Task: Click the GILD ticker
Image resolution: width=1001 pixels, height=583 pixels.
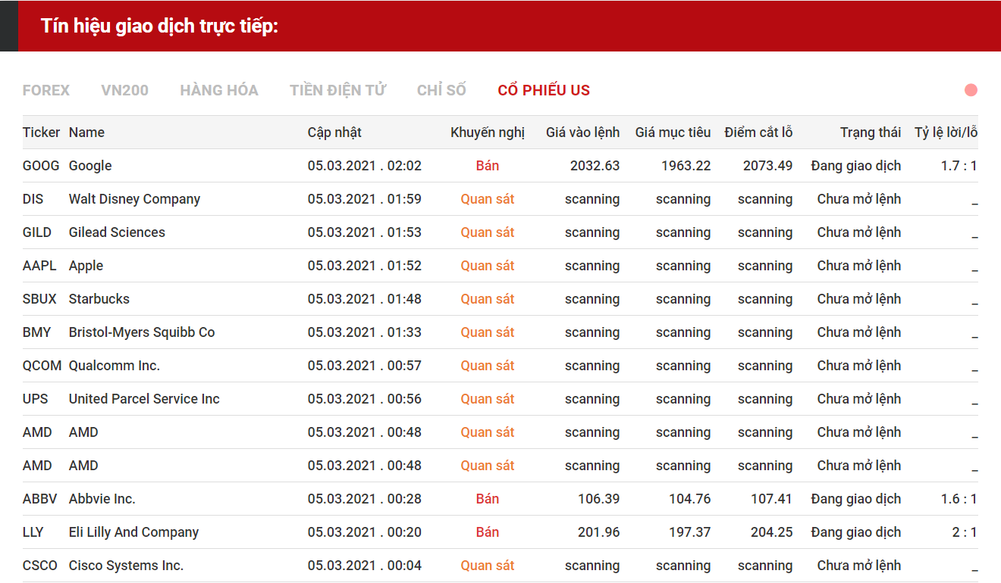Action: (x=37, y=232)
